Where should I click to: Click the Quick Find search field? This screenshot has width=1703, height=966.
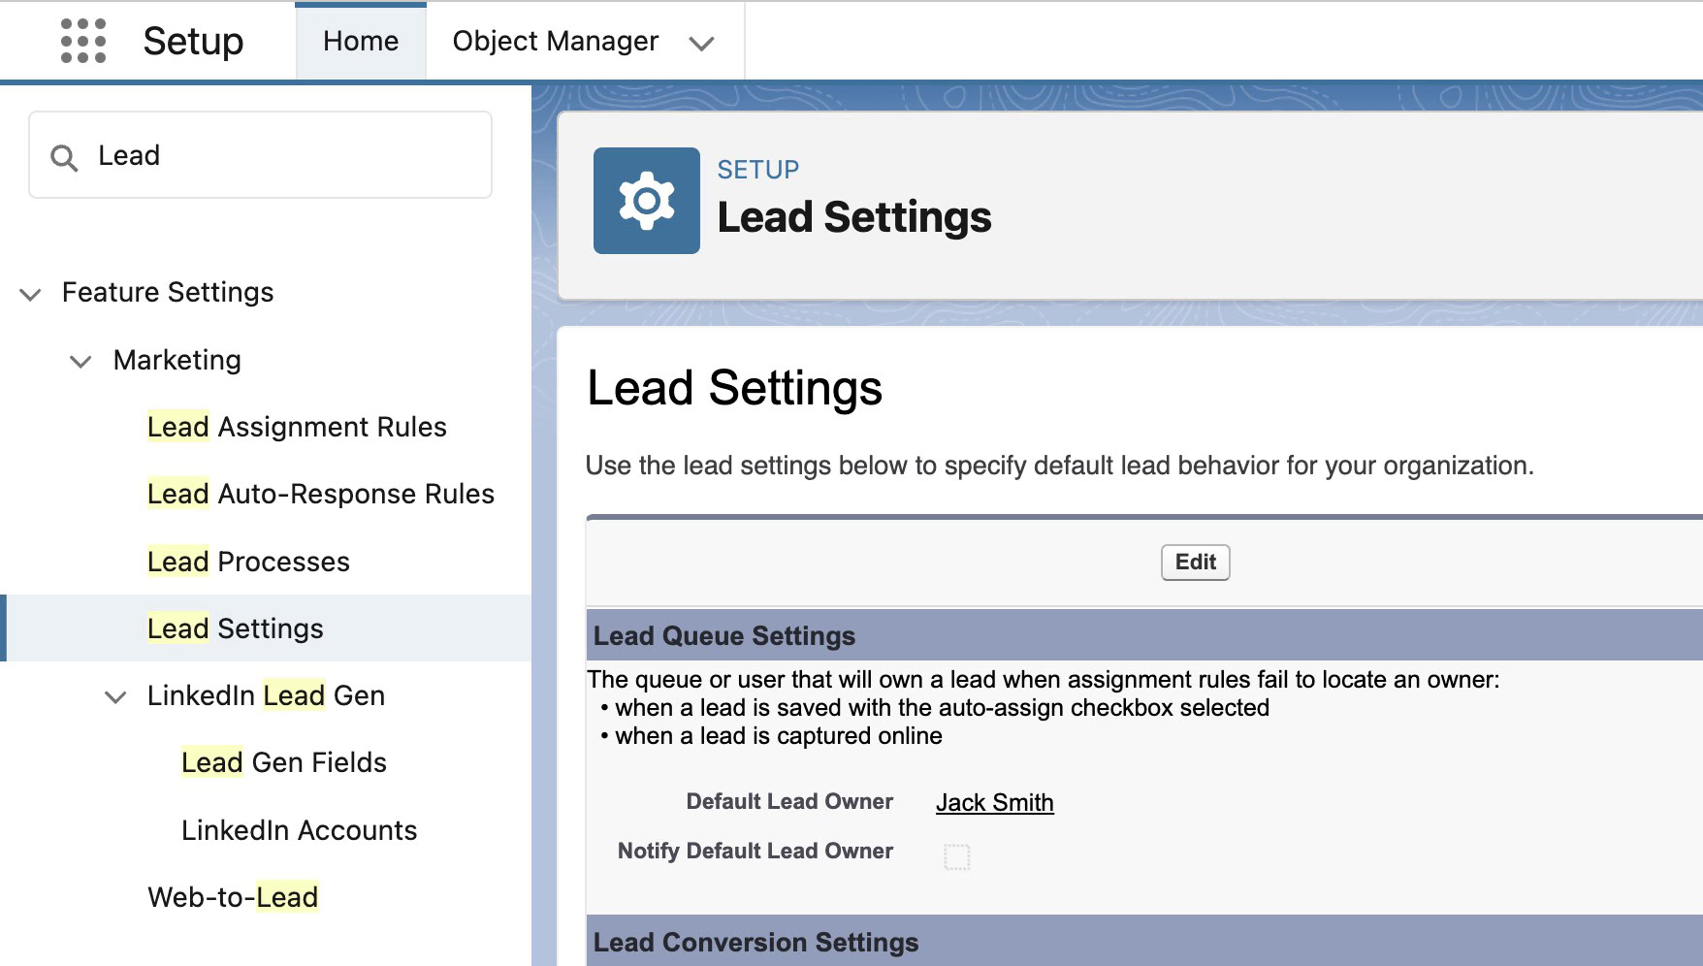pyautogui.click(x=259, y=155)
